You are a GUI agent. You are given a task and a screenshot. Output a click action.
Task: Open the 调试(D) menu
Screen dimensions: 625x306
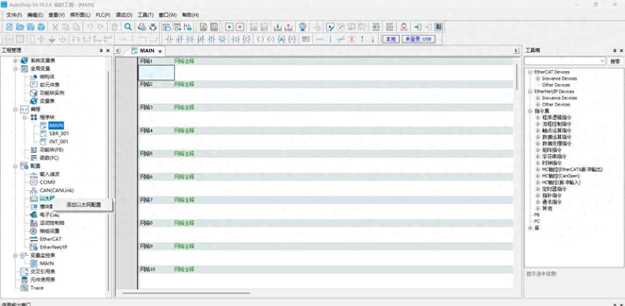pyautogui.click(x=124, y=15)
